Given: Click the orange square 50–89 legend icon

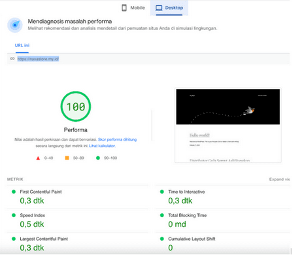Looking at the screenshot, I should pyautogui.click(x=67, y=158).
